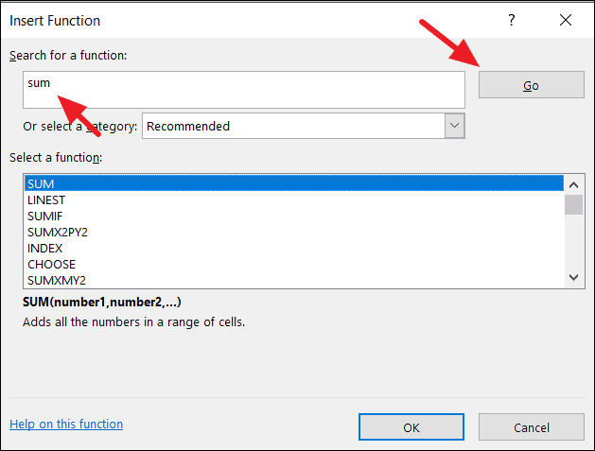The image size is (595, 451).
Task: Close the Insert Function dialog
Action: (x=566, y=20)
